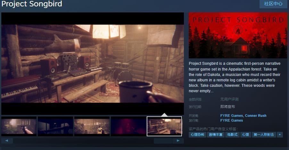The height and width of the screenshot is (150, 289).
Task: Click the Project Songbird red header image
Action: 238,35
